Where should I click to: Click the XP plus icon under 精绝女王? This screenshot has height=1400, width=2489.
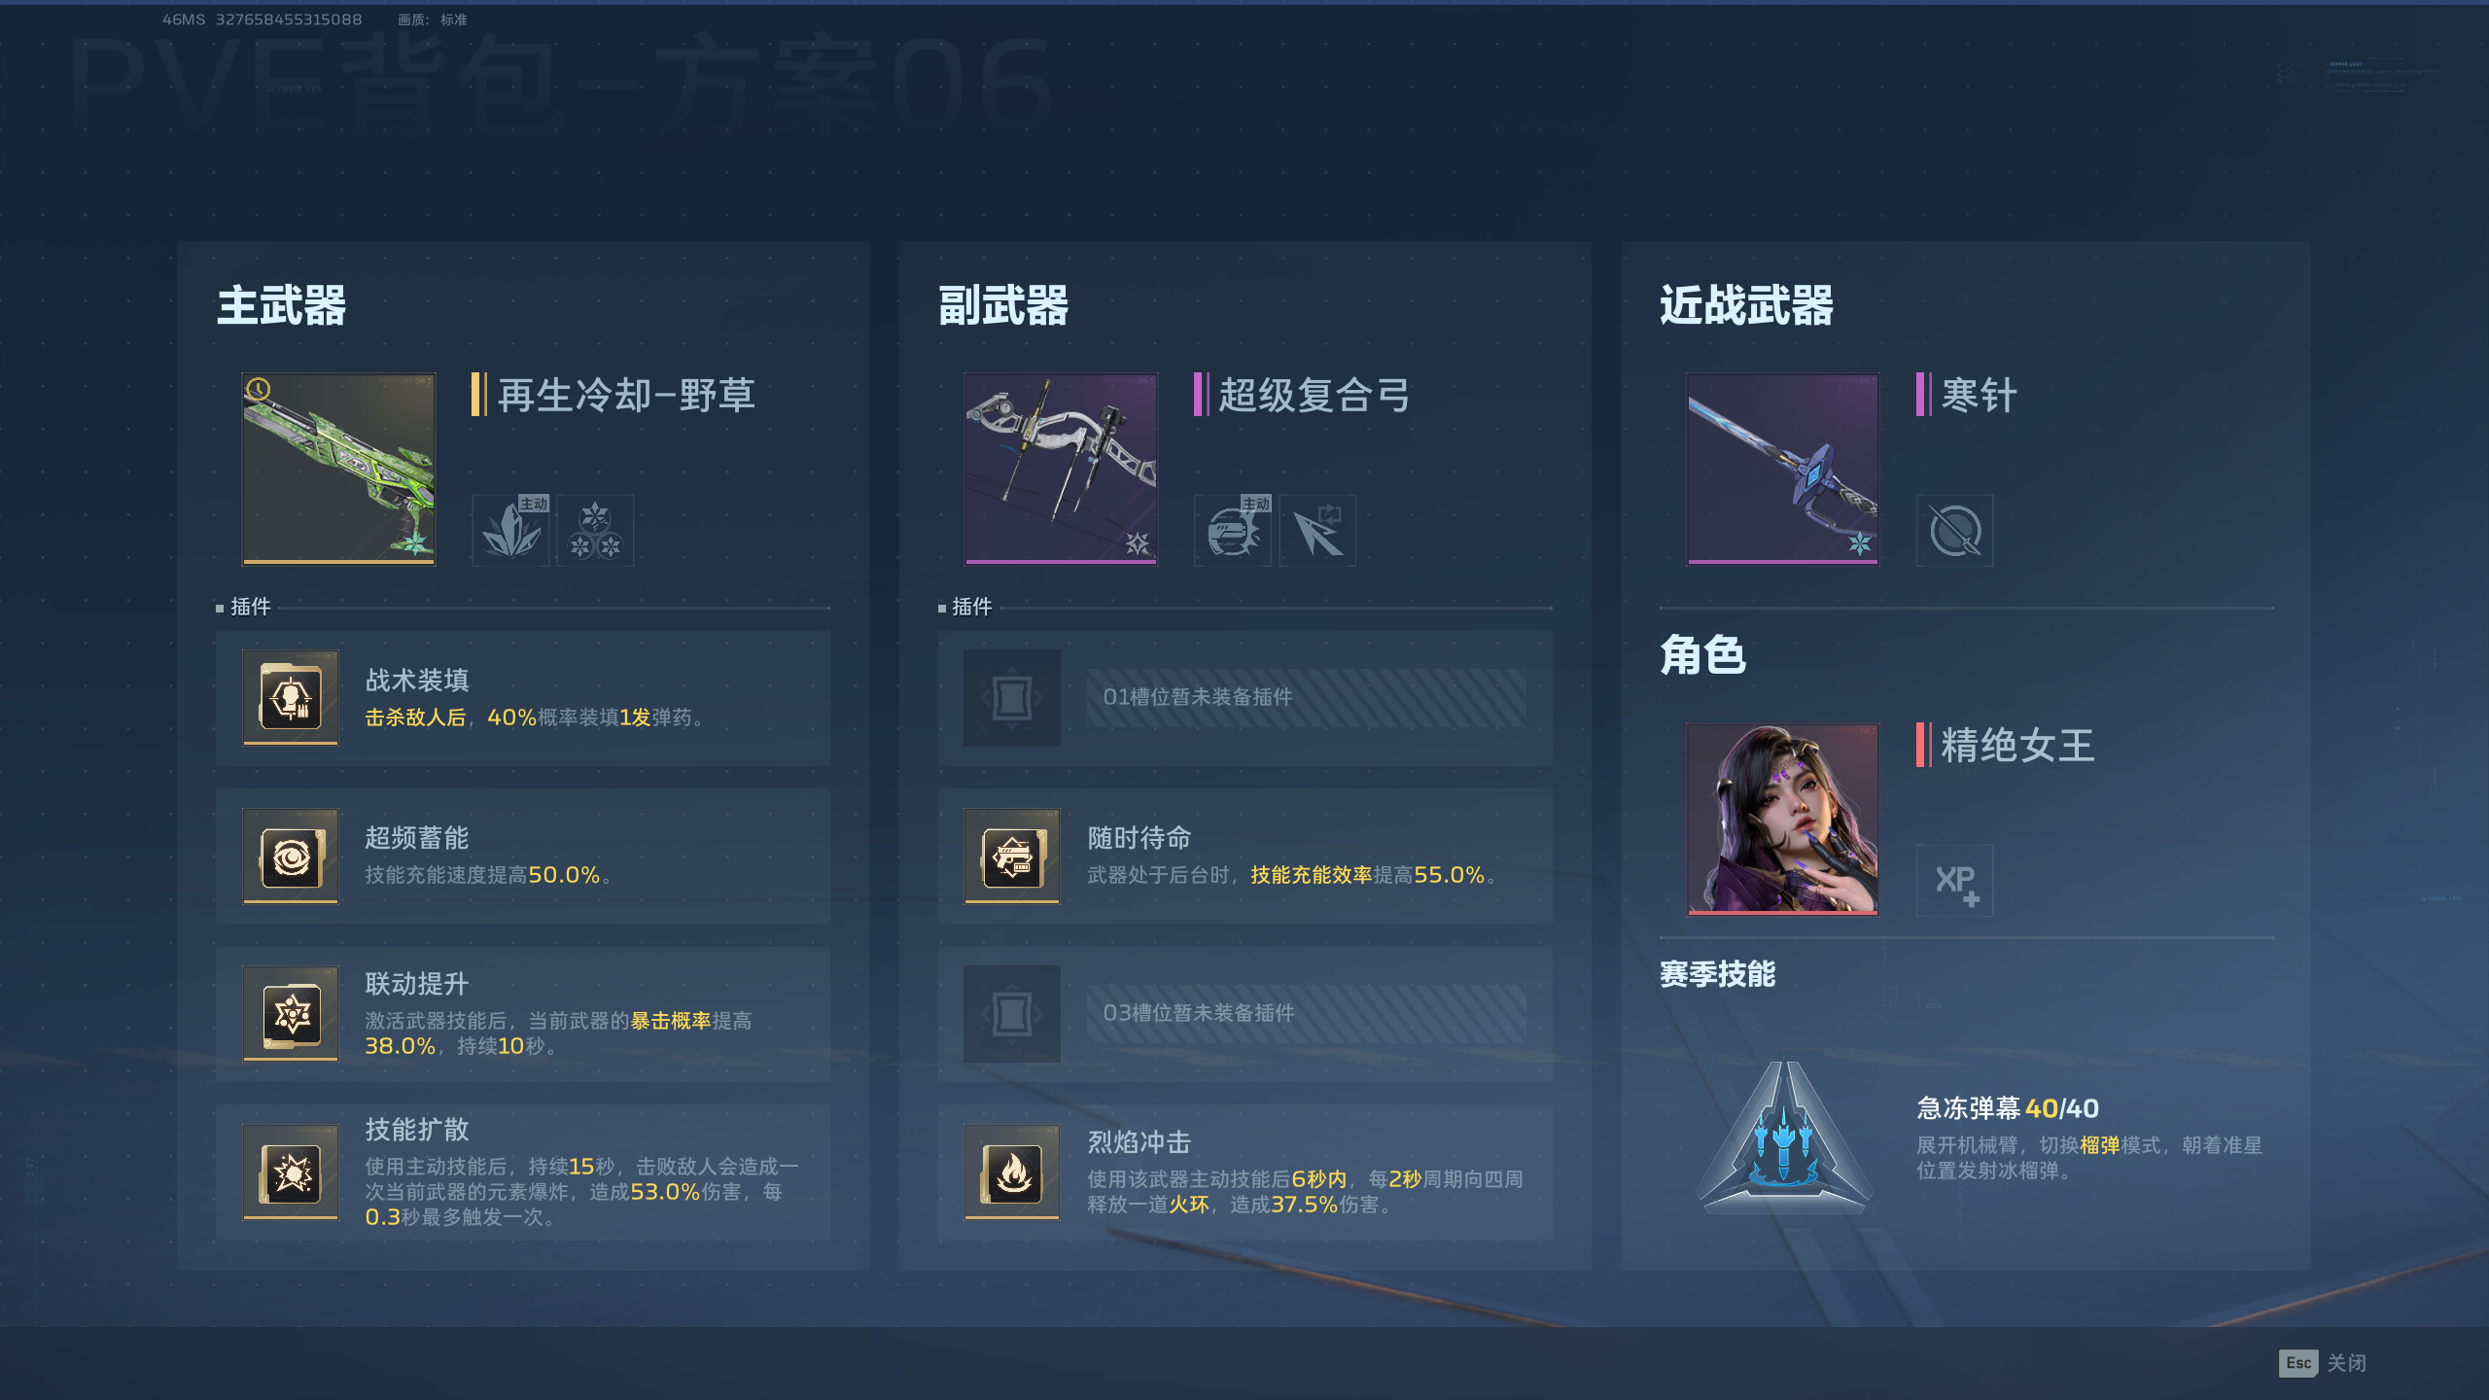1954,880
